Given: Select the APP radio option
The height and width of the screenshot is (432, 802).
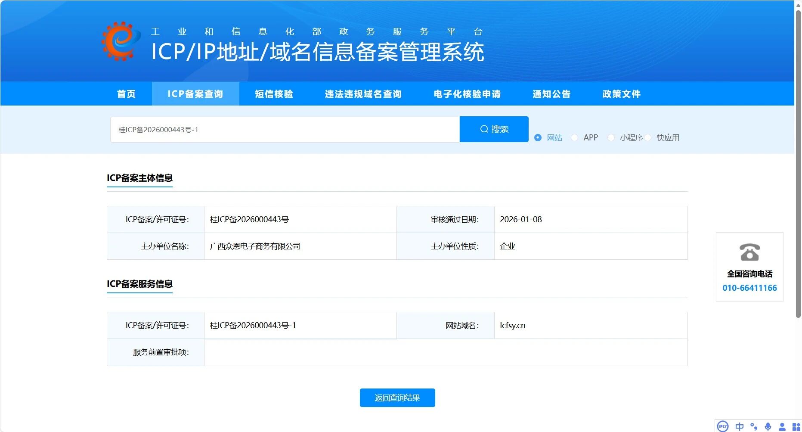Looking at the screenshot, I should click(x=574, y=138).
